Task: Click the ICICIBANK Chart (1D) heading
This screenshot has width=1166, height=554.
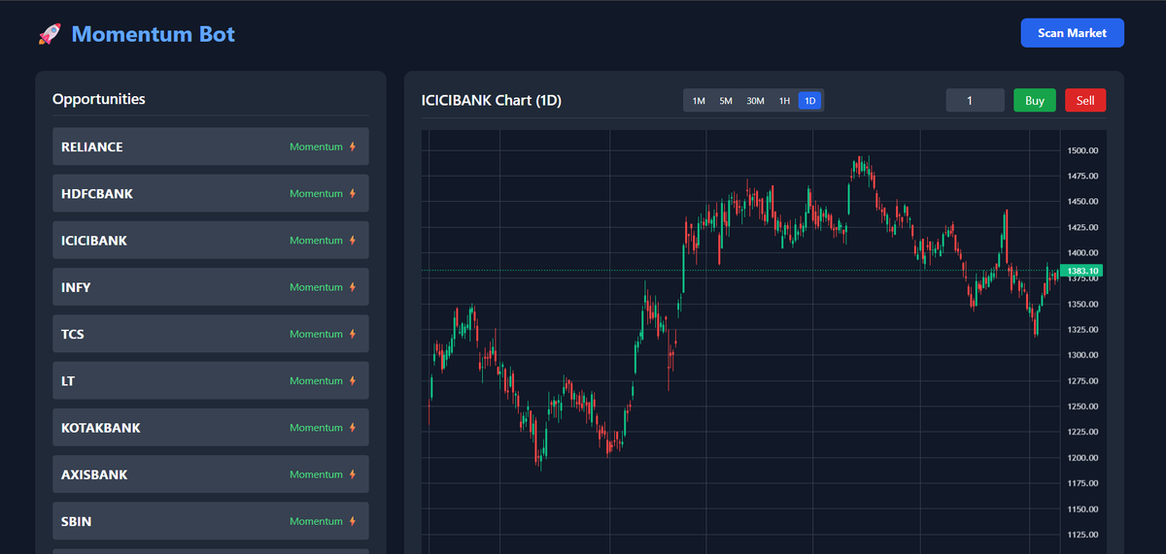Action: [x=492, y=100]
